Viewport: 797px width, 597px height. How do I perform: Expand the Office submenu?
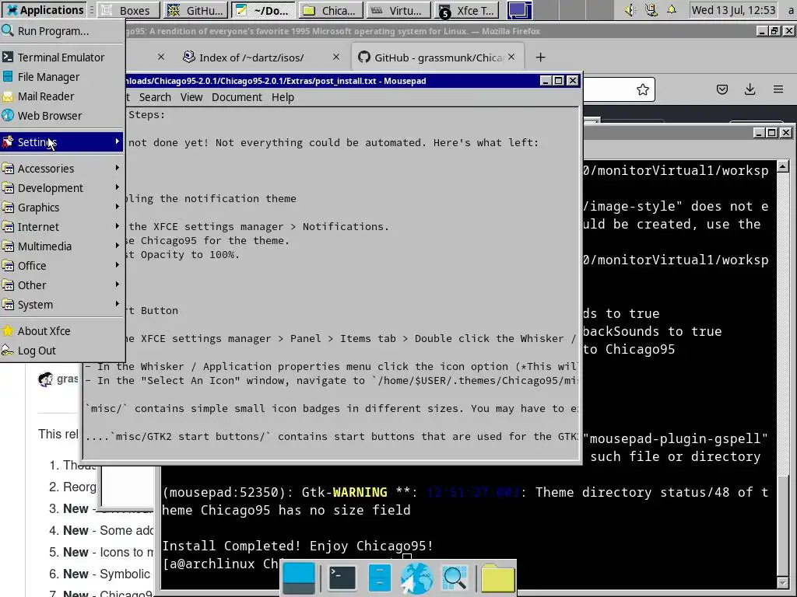pos(62,266)
